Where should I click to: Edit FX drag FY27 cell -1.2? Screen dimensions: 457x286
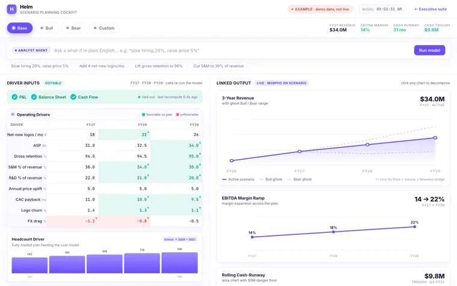pos(73,221)
